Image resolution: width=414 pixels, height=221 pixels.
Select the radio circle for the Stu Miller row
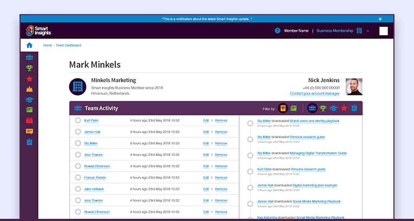click(78, 144)
